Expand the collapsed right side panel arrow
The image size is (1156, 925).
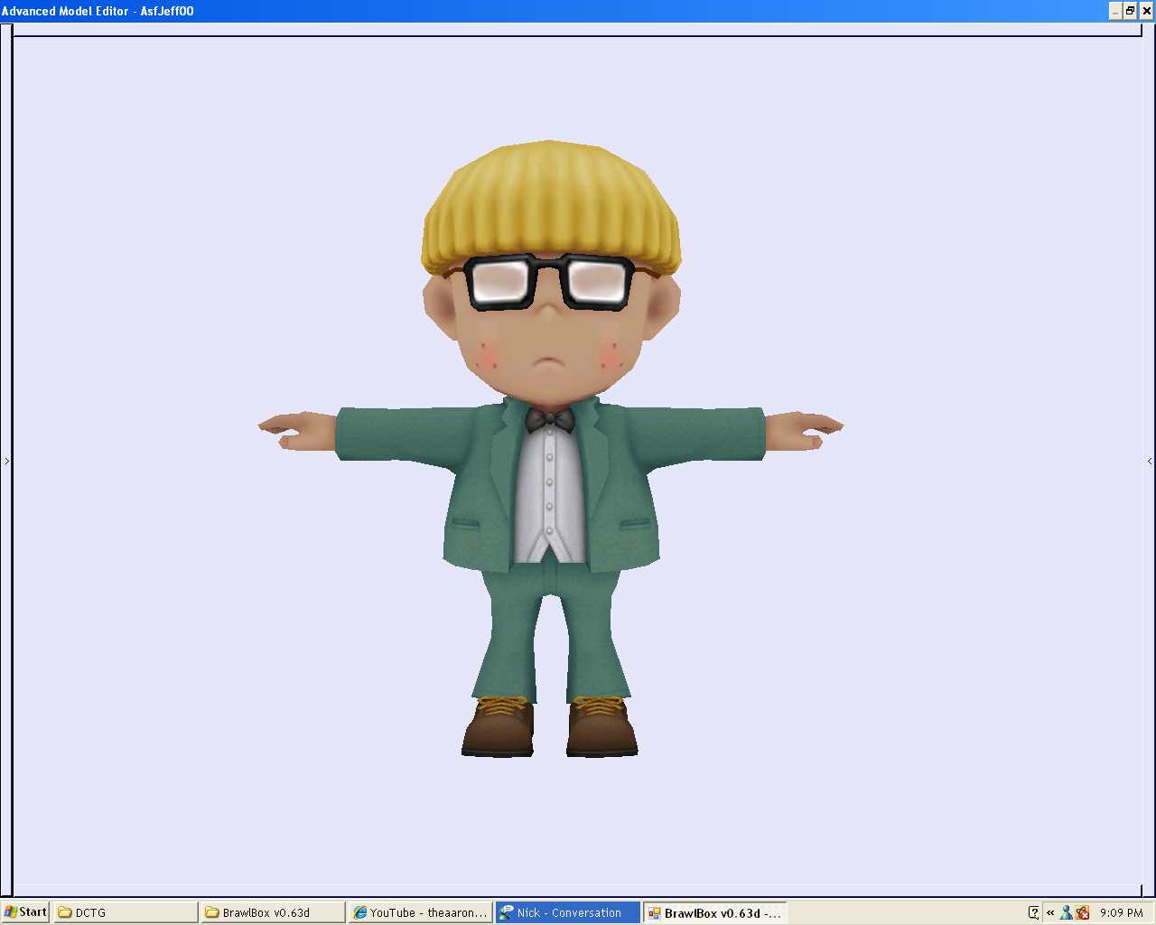1150,461
